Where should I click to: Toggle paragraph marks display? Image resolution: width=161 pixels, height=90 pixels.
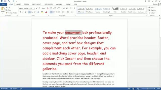point(74,8)
